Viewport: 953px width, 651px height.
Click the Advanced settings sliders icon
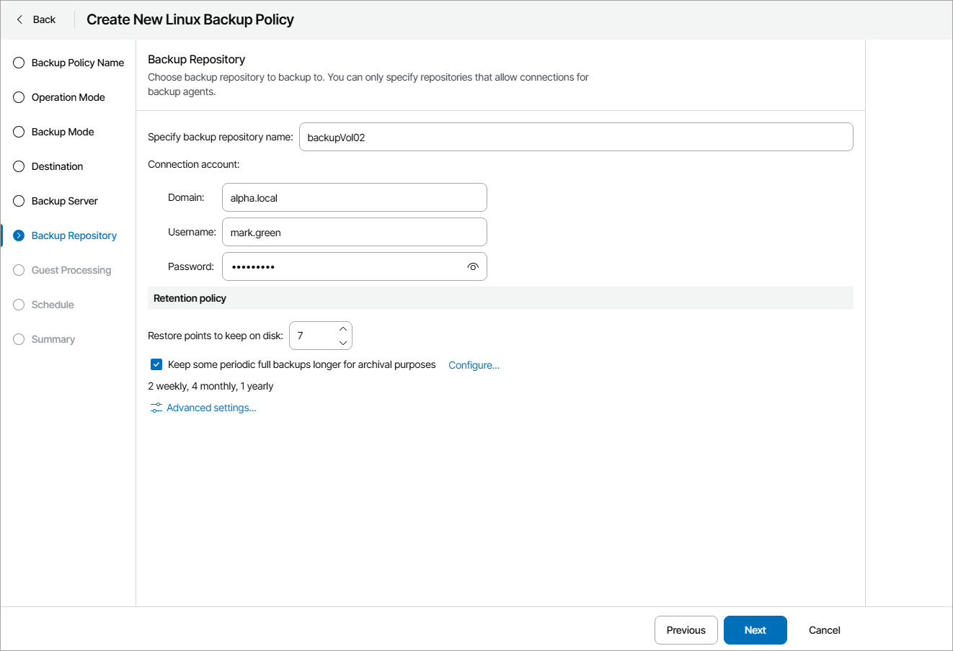(x=156, y=408)
